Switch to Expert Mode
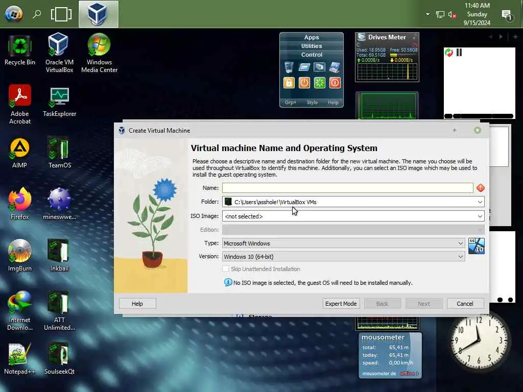 tap(341, 304)
